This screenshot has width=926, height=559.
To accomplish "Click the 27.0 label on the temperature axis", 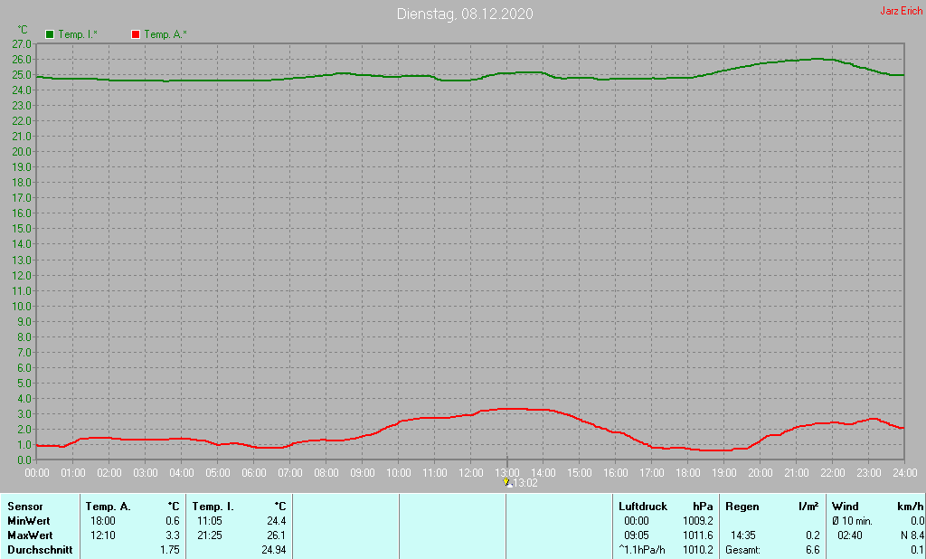I will [x=22, y=43].
